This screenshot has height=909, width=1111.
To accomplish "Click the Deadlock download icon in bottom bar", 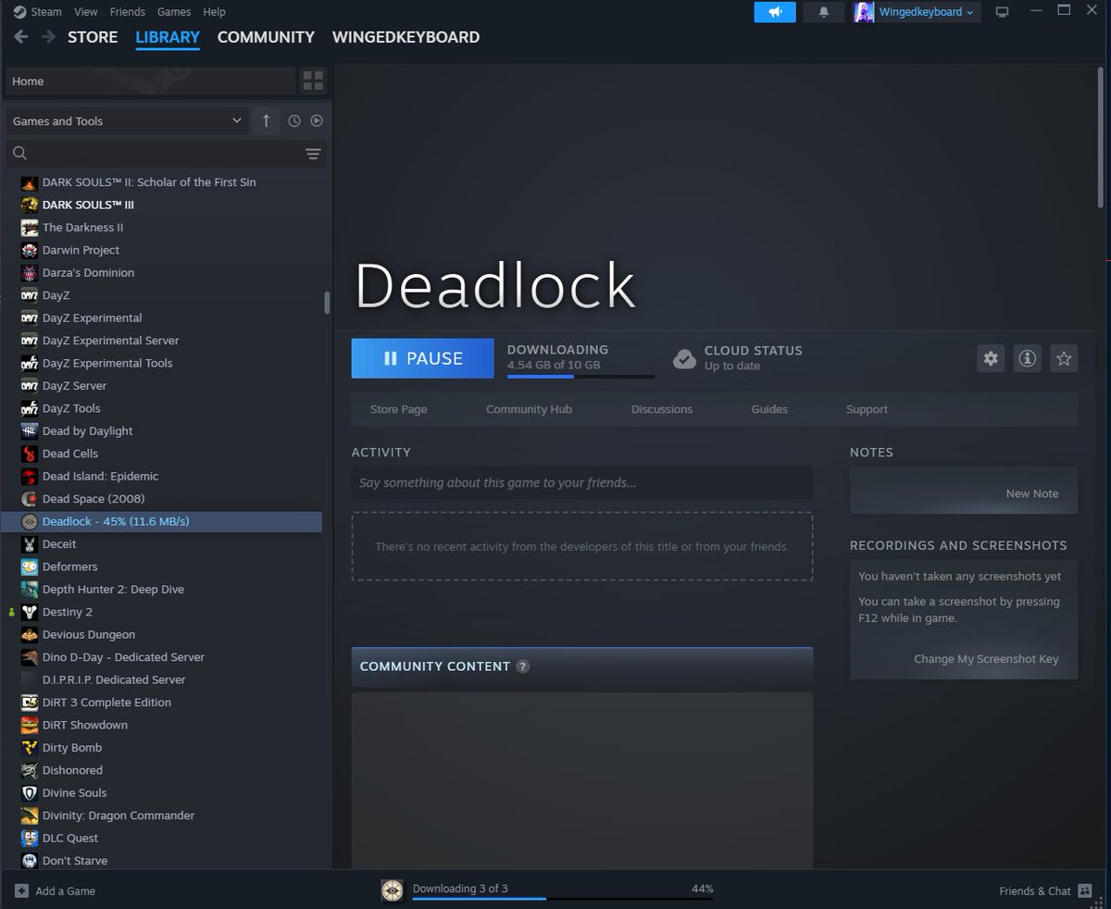I will (x=392, y=890).
